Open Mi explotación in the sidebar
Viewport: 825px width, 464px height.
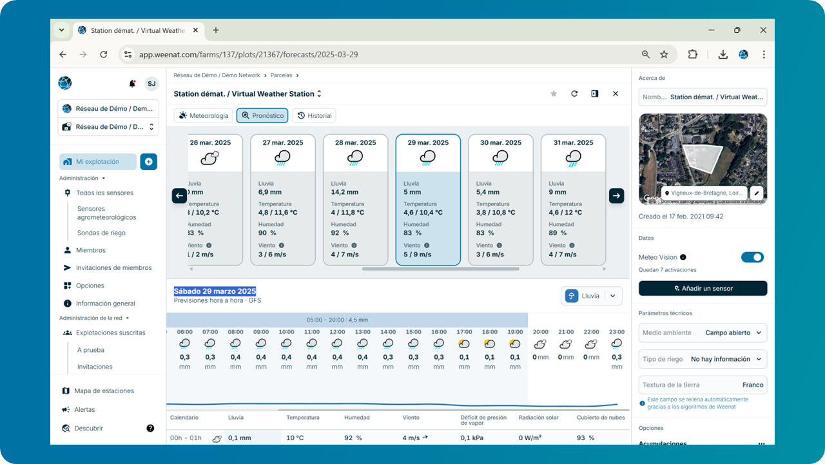coord(98,162)
